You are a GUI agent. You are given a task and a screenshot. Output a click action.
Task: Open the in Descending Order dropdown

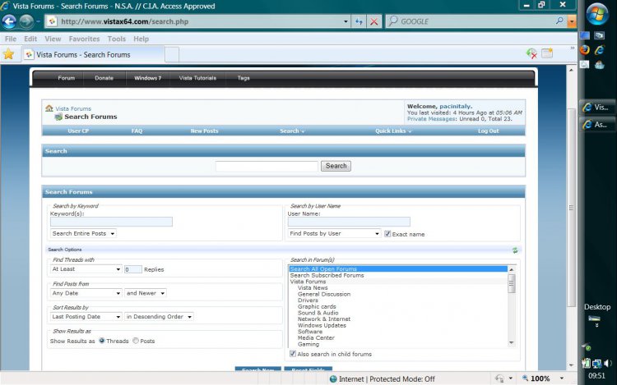pyautogui.click(x=159, y=317)
